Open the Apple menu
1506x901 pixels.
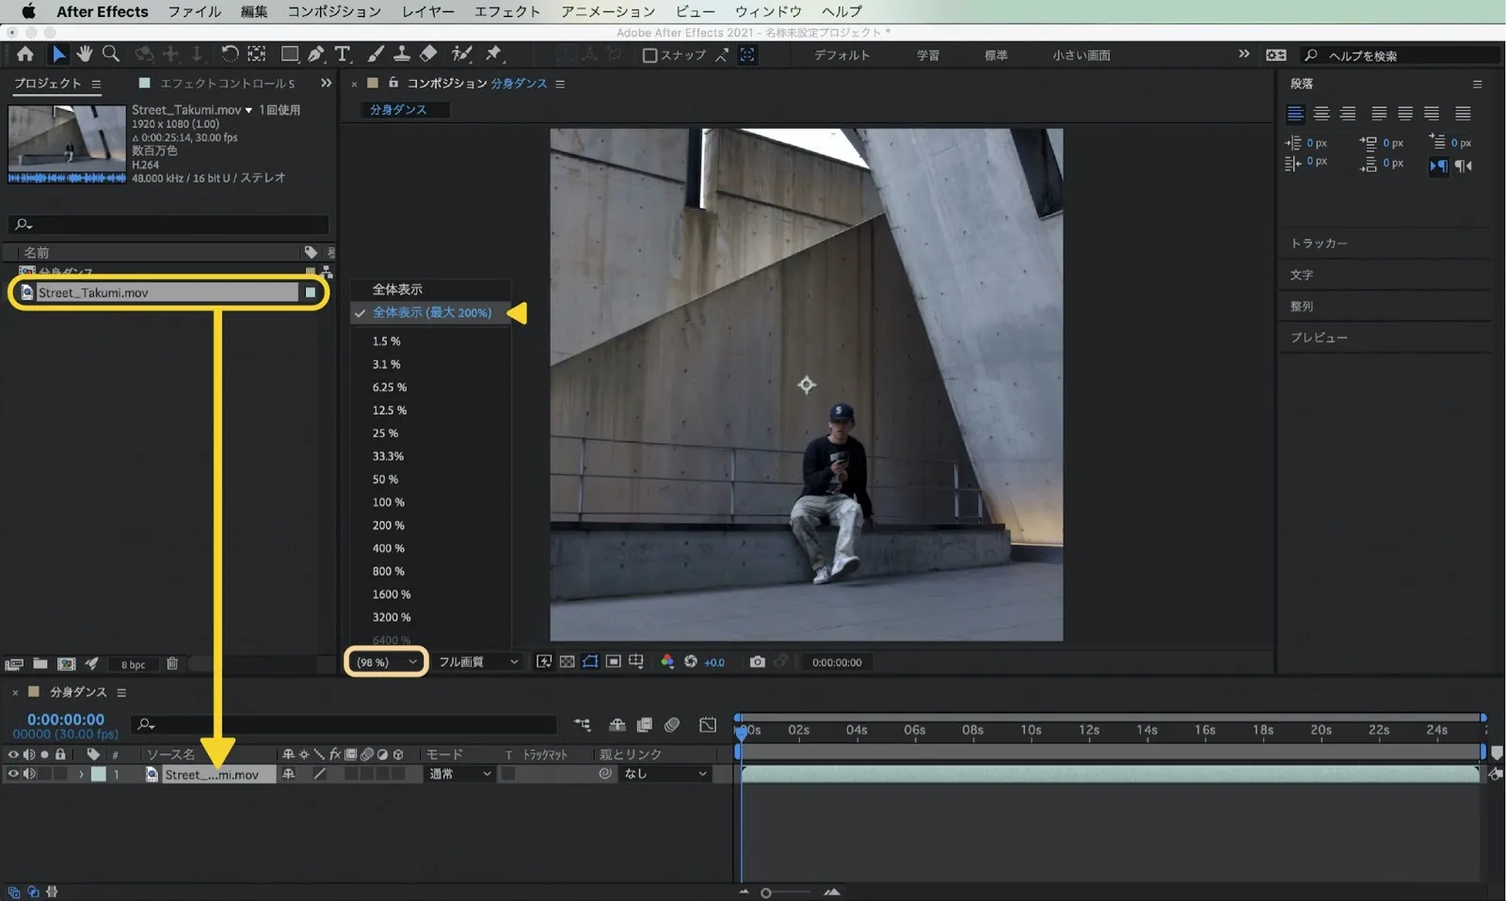click(28, 11)
